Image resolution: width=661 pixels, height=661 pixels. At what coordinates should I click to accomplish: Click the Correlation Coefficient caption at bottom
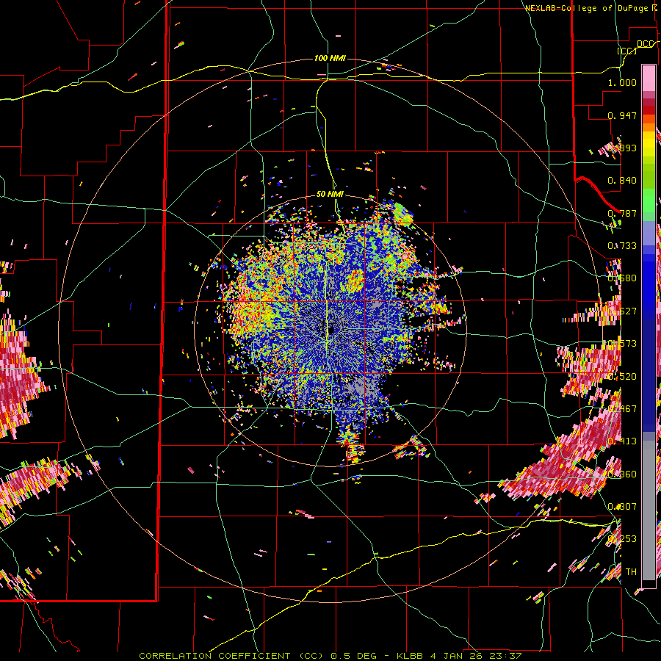coord(330,656)
